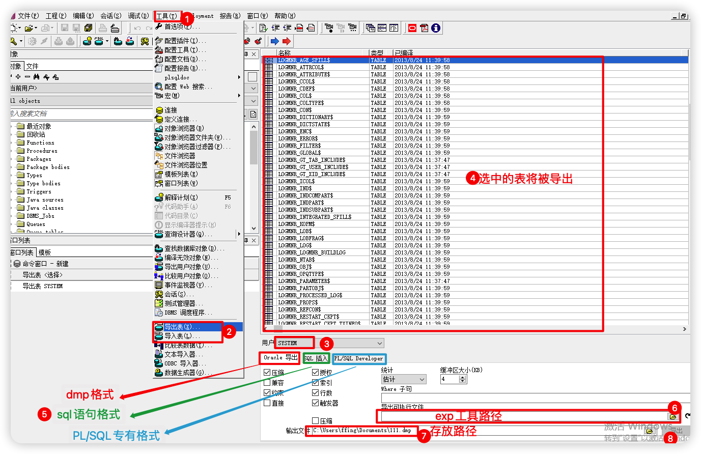Switch to the SQL 插入 tab

click(x=316, y=358)
